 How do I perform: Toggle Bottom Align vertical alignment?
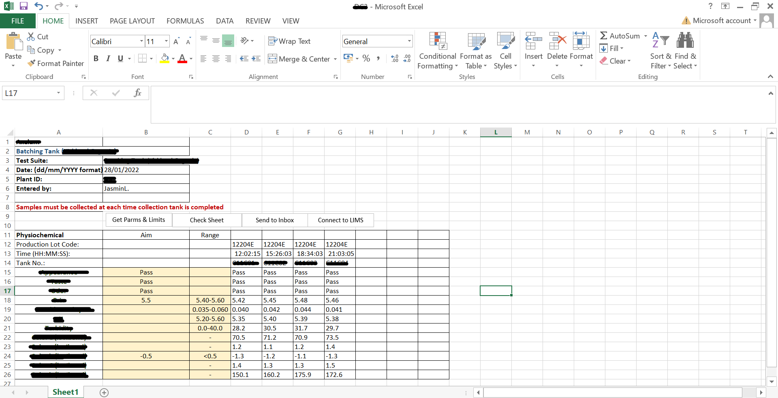(x=228, y=40)
